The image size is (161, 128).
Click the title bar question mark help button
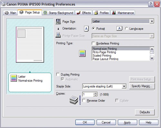coord(151,4)
